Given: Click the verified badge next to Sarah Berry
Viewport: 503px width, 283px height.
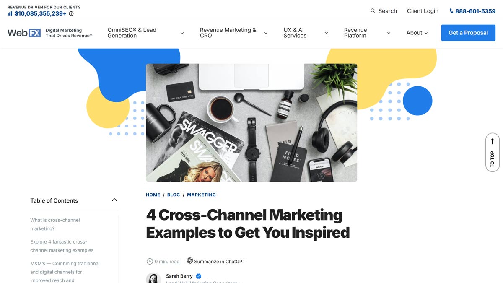Looking at the screenshot, I should (x=199, y=276).
